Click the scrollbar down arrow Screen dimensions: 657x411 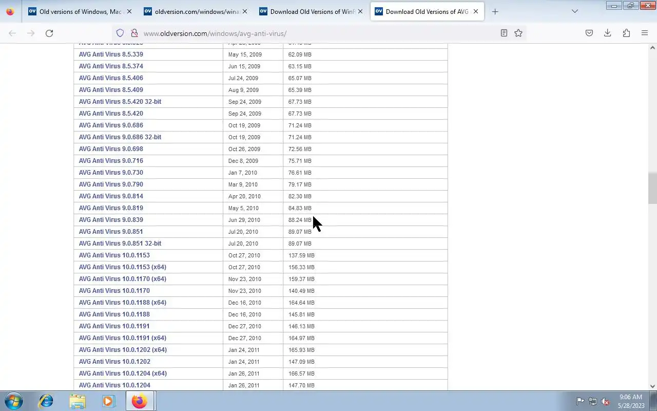pos(652,386)
